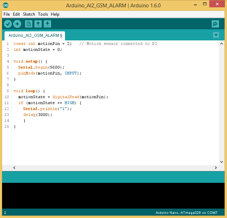Expand the tab options dropdown arrow
227x218 pixels.
(216, 35)
